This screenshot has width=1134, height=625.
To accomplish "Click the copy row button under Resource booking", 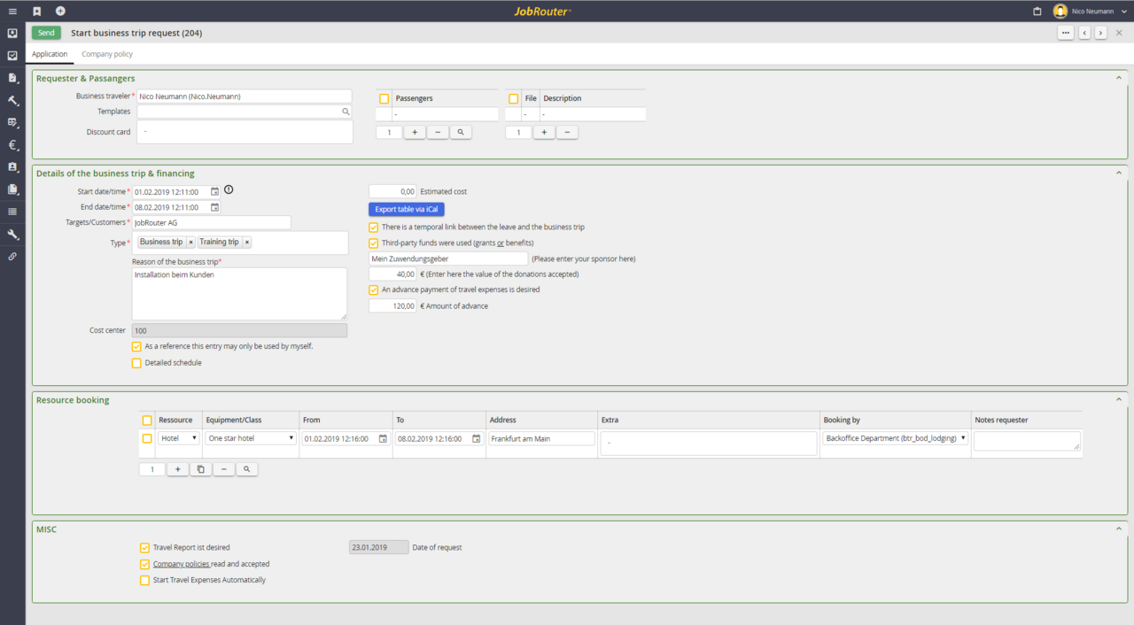I will click(x=201, y=469).
